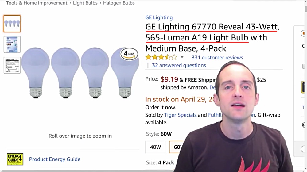
Task: Navigate to Tools & Home Improvement breadcrumb
Action: coord(37,3)
